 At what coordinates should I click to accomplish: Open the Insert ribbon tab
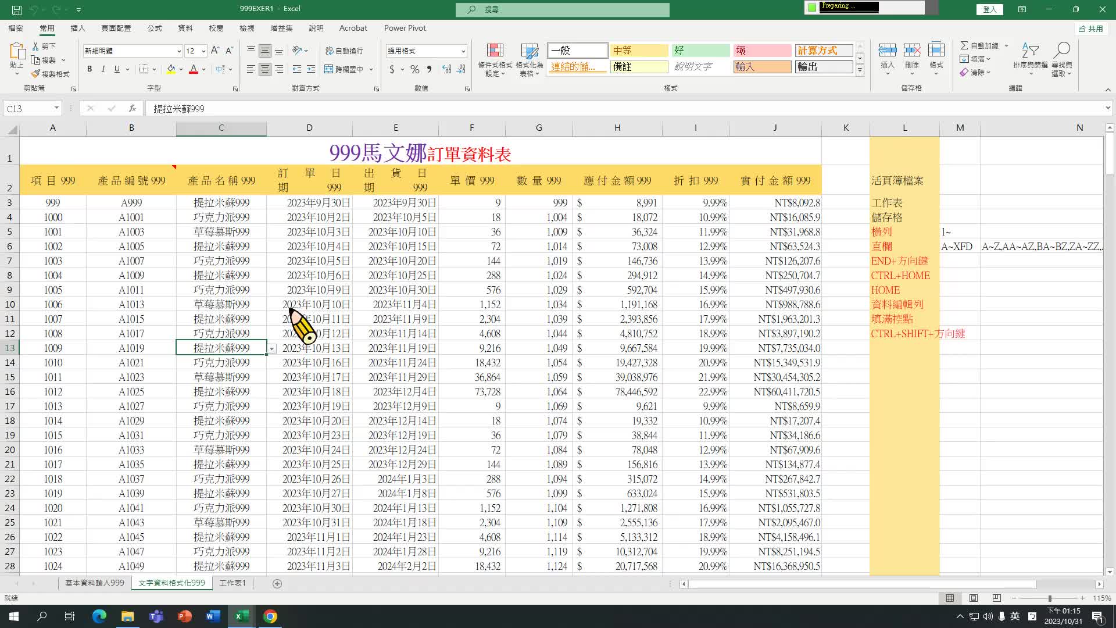tap(77, 28)
